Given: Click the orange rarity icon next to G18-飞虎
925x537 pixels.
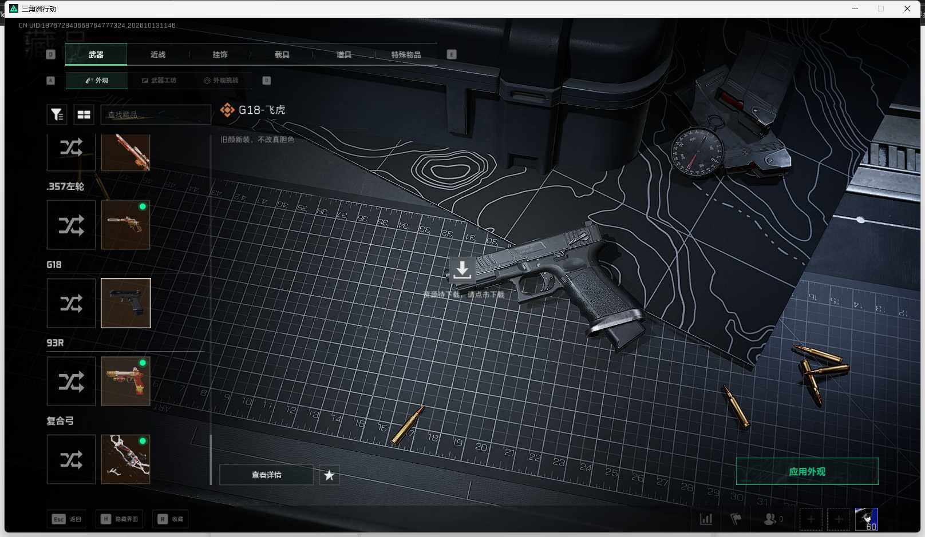Looking at the screenshot, I should tap(227, 110).
